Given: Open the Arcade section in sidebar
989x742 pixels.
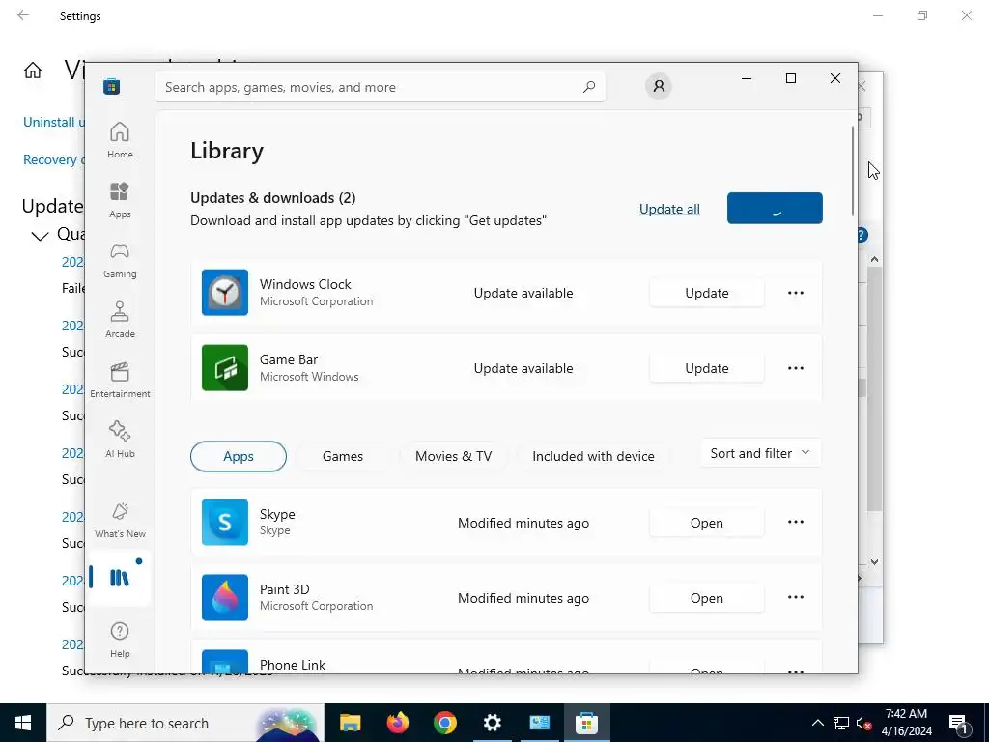Looking at the screenshot, I should click(120, 320).
